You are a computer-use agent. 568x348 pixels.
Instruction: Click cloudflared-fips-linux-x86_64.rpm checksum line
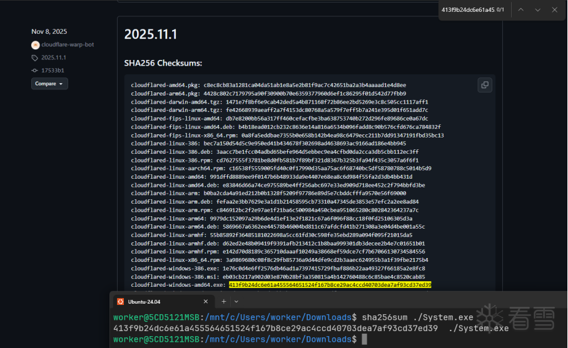(x=287, y=136)
